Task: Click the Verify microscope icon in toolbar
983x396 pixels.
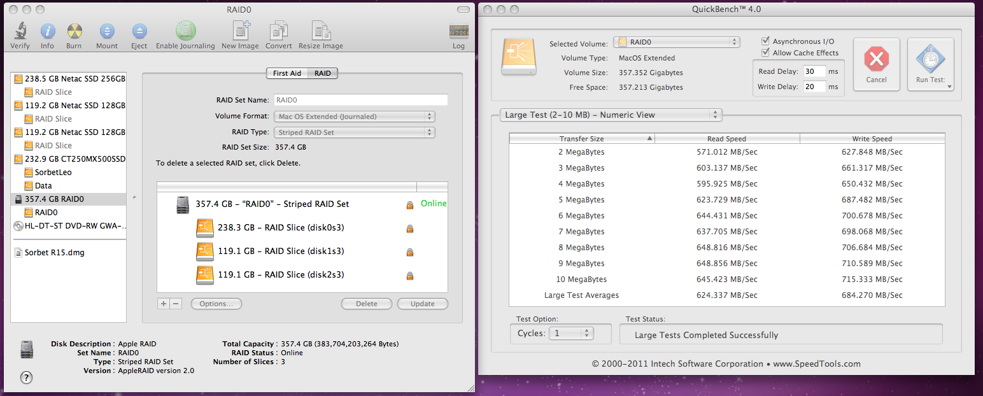Action: coord(20,31)
